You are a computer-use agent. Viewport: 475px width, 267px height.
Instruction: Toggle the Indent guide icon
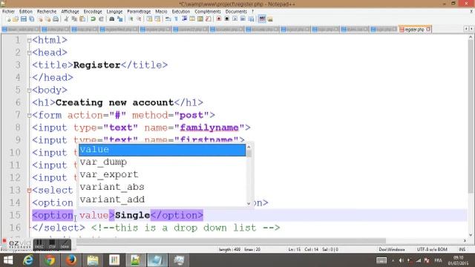pyautogui.click(x=184, y=19)
